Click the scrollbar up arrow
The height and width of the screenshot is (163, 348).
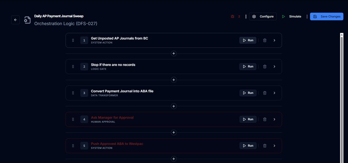(342, 34)
